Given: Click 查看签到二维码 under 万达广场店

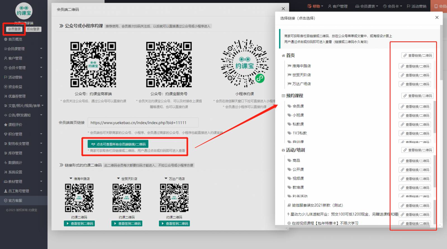Looking at the screenshot, I should (174, 223).
